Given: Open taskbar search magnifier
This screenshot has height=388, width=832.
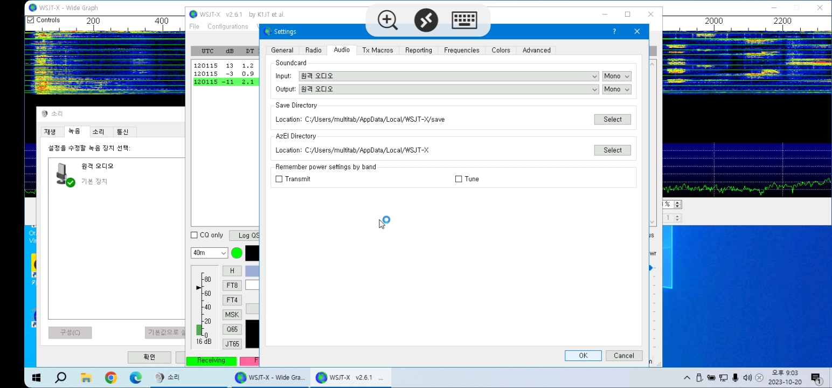Looking at the screenshot, I should [x=61, y=378].
